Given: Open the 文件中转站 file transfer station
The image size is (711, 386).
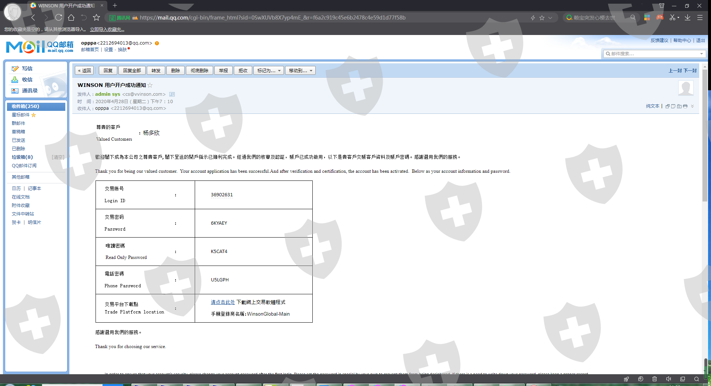Looking at the screenshot, I should [x=23, y=214].
